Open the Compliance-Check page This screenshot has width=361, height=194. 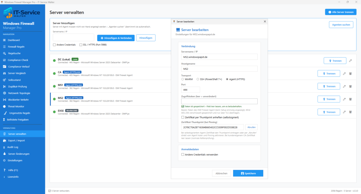[x=18, y=60]
